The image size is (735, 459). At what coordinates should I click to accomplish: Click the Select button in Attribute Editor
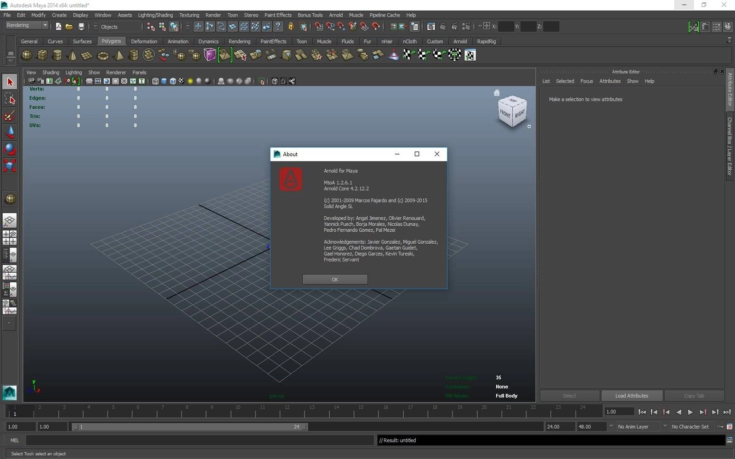coord(570,396)
